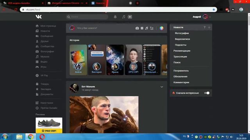This screenshot has width=250, height=140.
Task: Open Трансляции in right panel
Action: tap(180, 57)
